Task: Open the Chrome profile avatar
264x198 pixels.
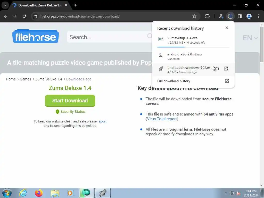Action: click(x=249, y=16)
